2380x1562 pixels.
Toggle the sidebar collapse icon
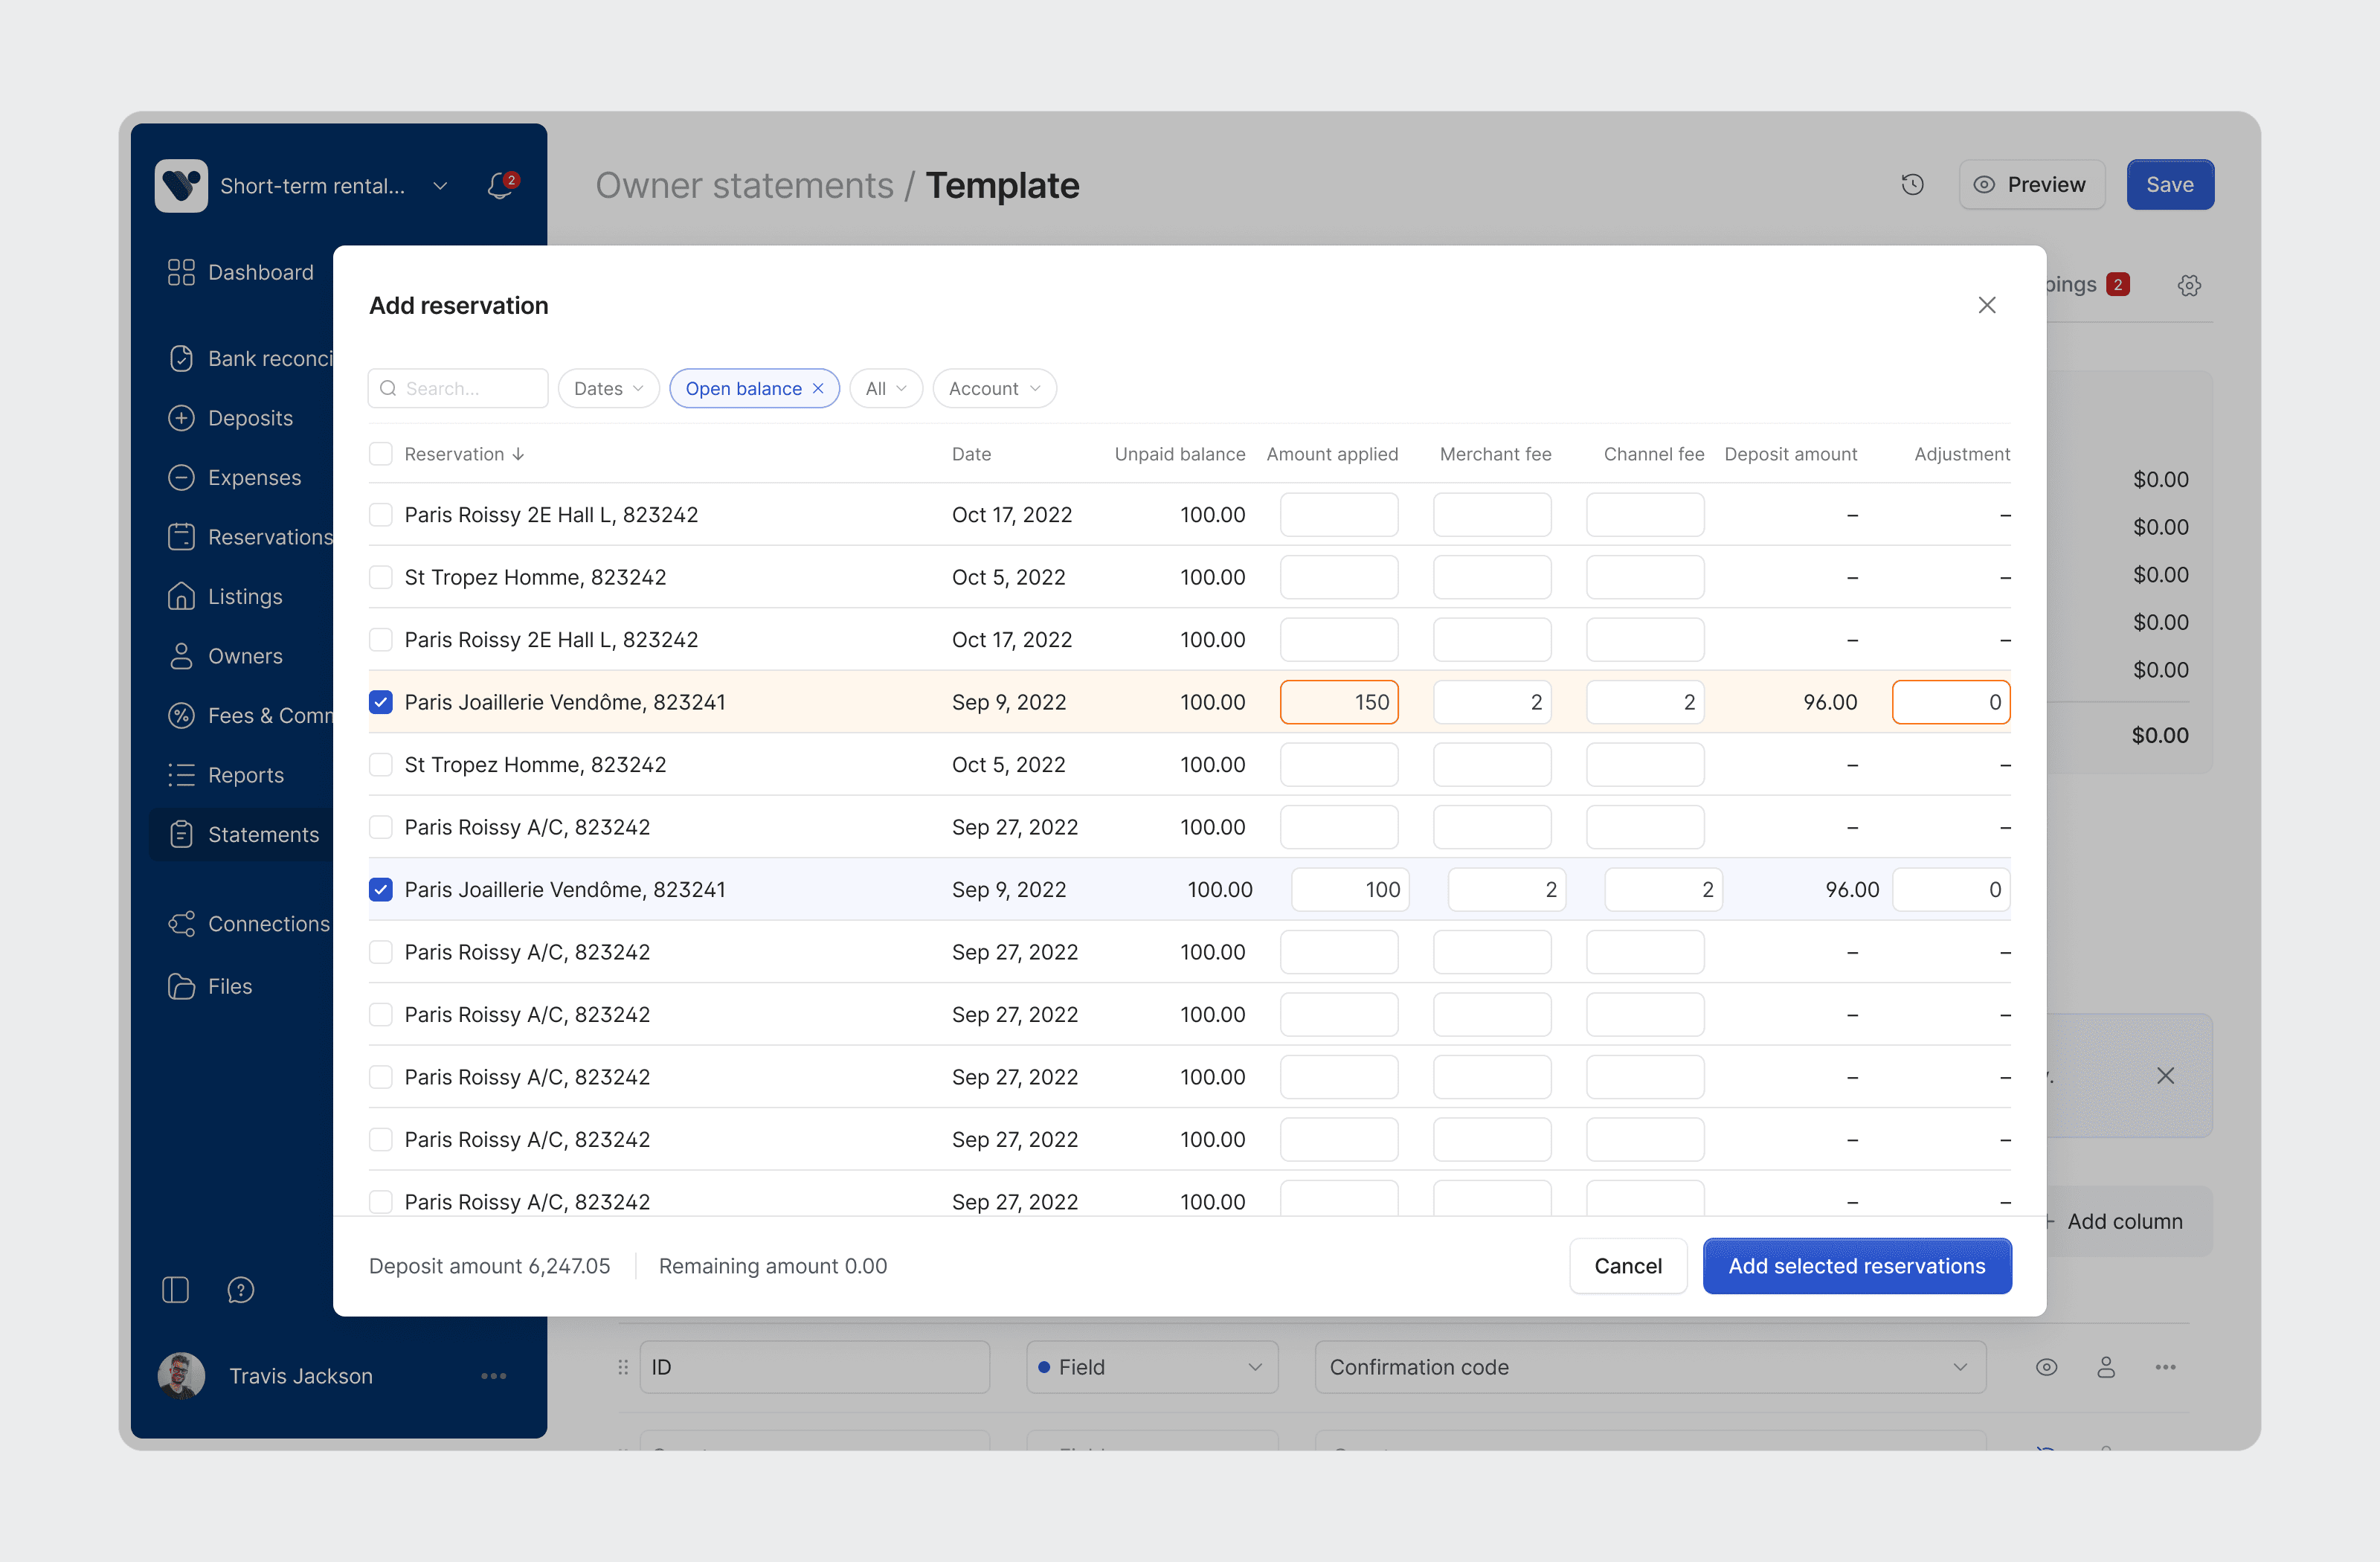[x=175, y=1290]
